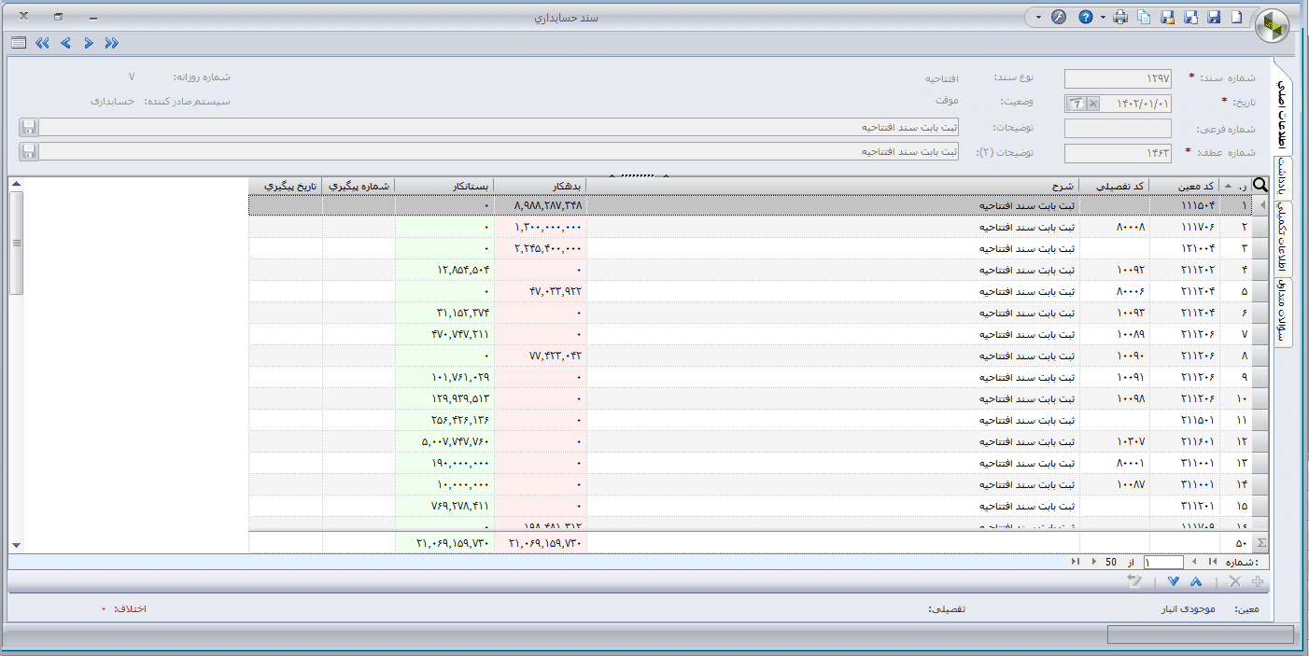Open the round application logo menu
This screenshot has width=1309, height=656.
[1272, 28]
